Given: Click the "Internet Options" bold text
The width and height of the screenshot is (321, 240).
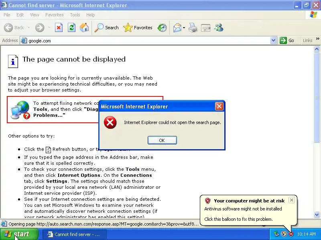Looking at the screenshot, I should coord(79,175).
